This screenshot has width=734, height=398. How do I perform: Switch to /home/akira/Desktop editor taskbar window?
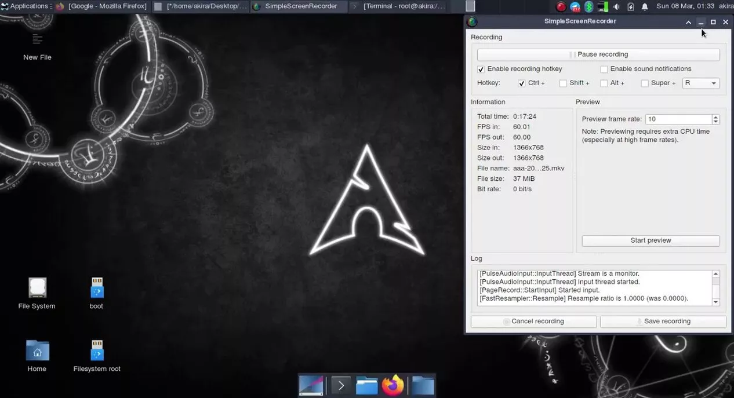point(201,6)
